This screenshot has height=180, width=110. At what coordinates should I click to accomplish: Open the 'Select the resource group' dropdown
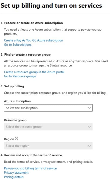tap(48, 127)
